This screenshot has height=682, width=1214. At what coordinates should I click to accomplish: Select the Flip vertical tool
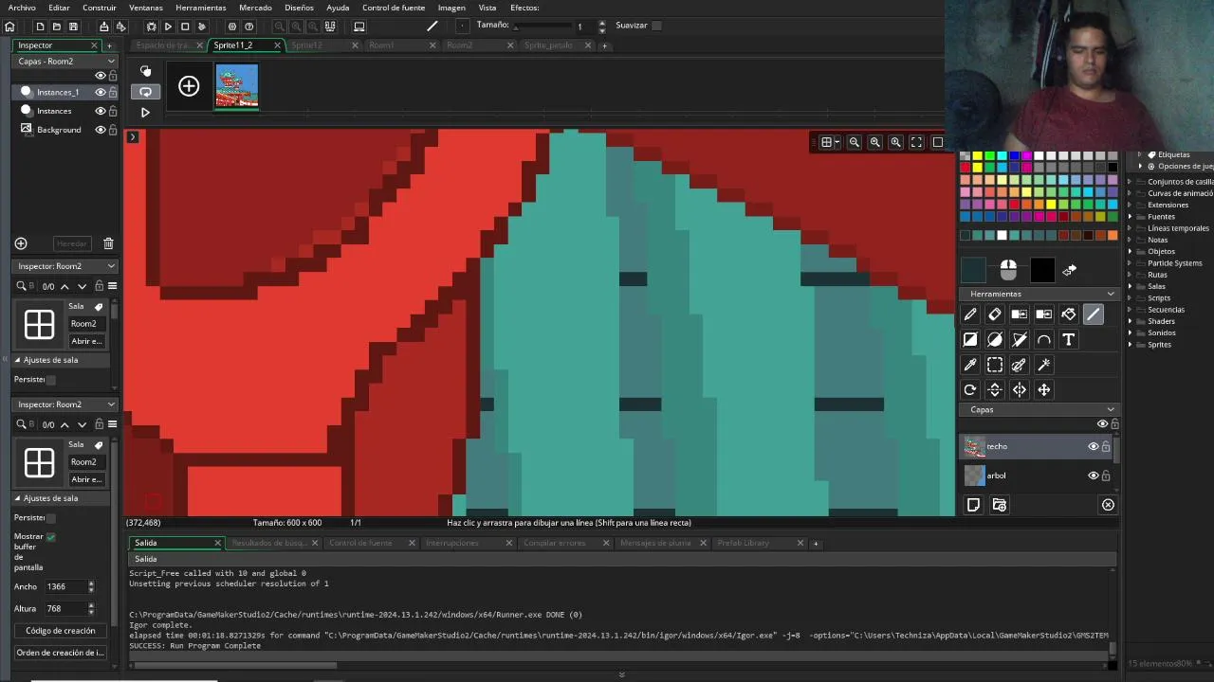click(995, 389)
